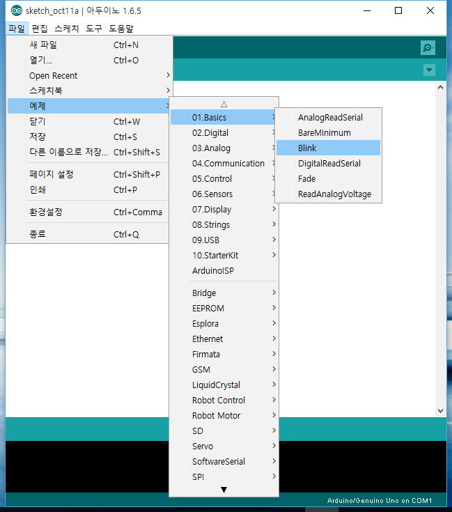
Task: Open 페이지 설정 from the menu
Action: click(x=88, y=174)
